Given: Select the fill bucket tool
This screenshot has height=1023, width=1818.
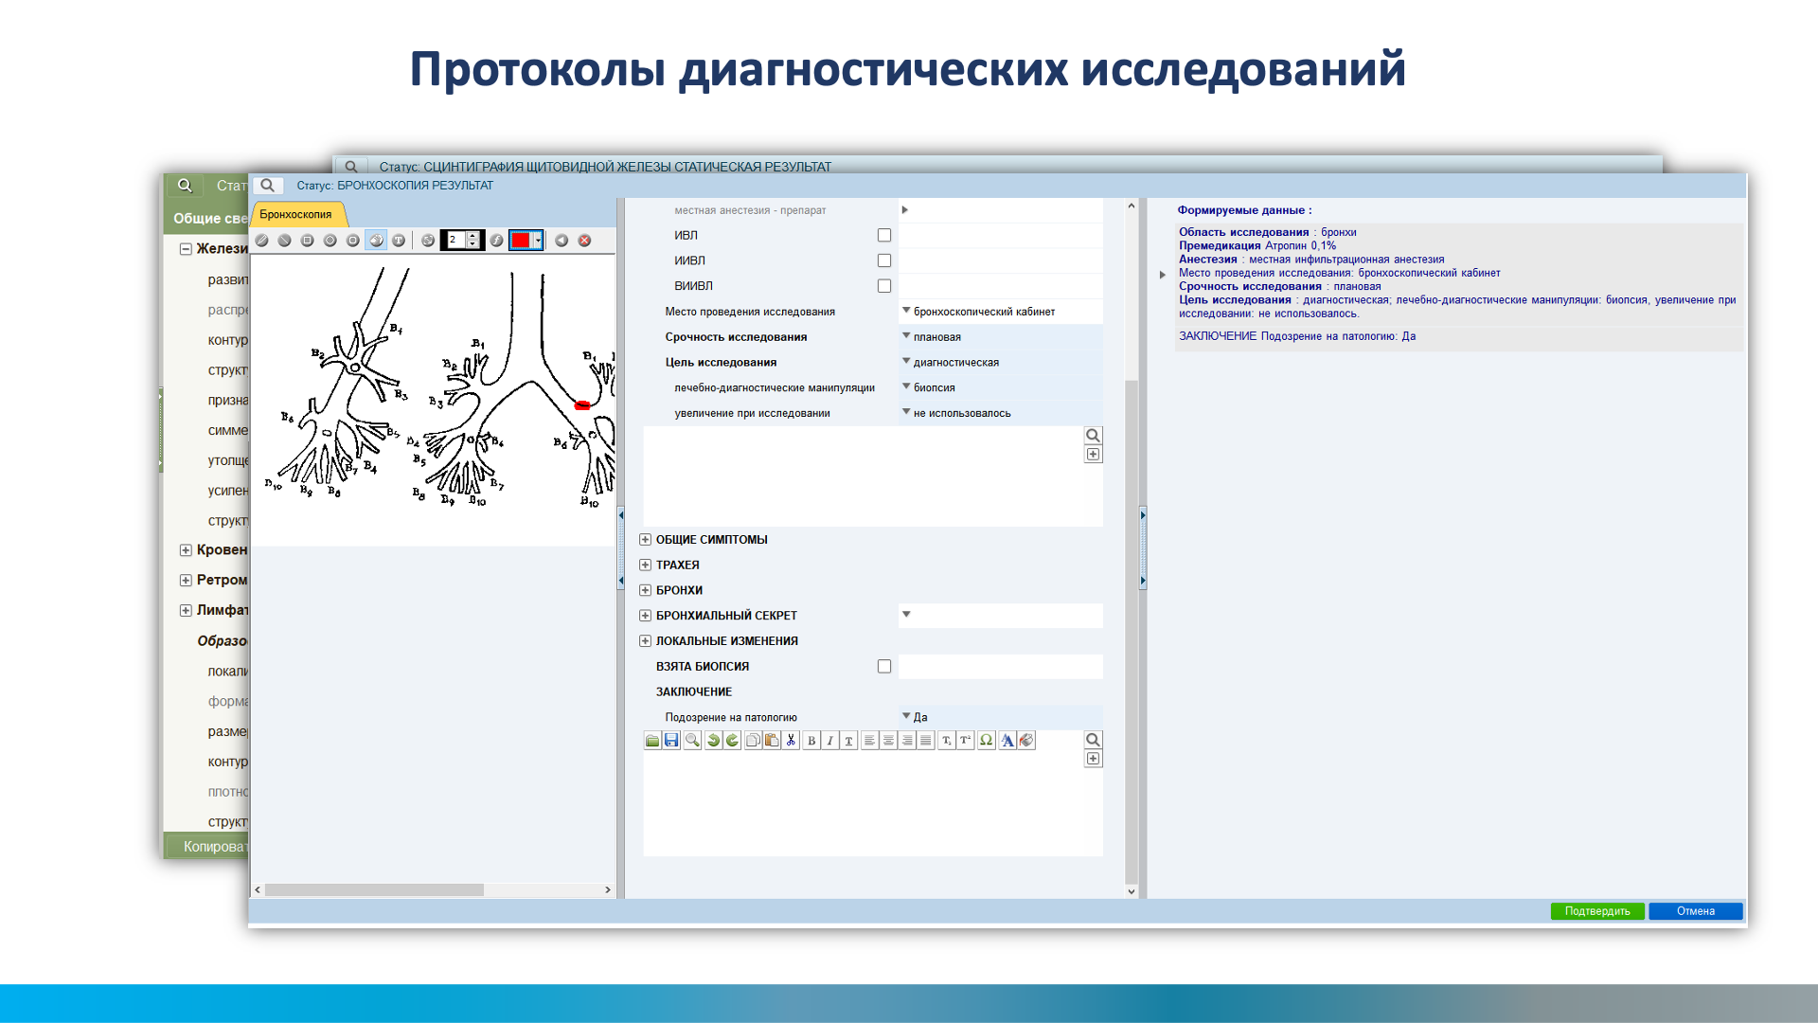Looking at the screenshot, I should click(376, 241).
